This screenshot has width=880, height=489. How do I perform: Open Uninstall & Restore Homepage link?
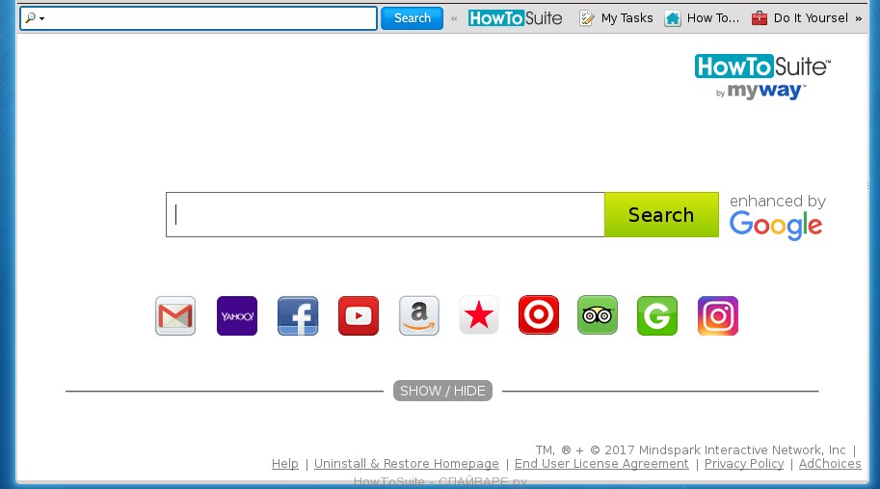coord(406,464)
